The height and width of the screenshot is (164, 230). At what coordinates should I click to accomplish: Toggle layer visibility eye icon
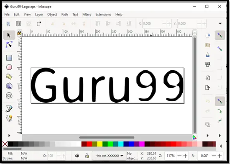77,156
